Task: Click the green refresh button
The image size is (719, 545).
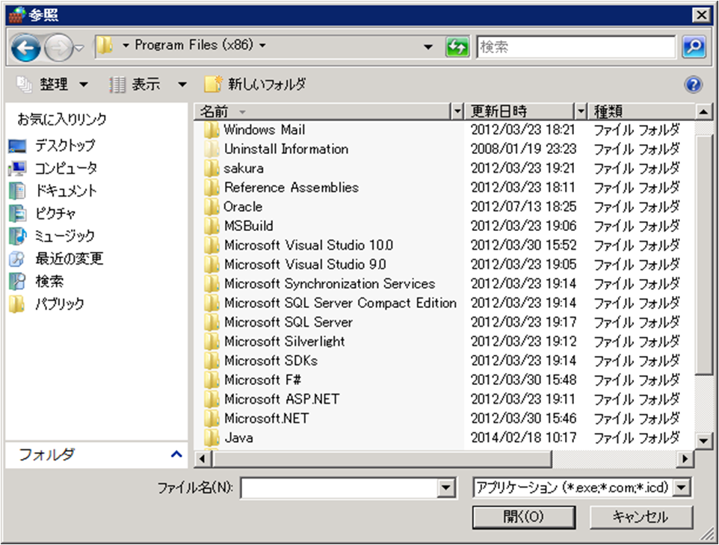Action: [x=457, y=46]
